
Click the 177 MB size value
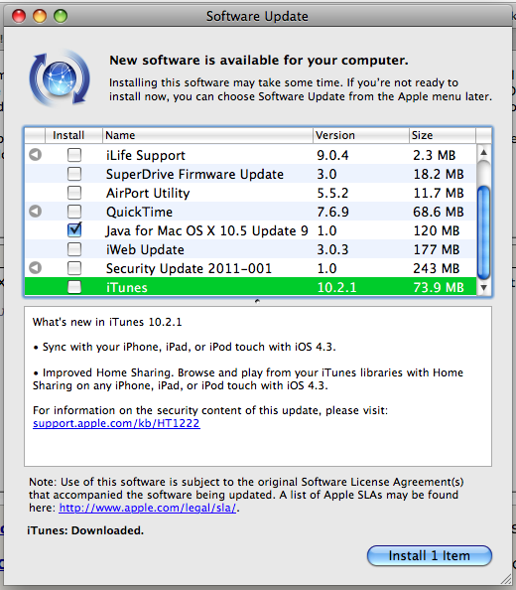click(437, 249)
